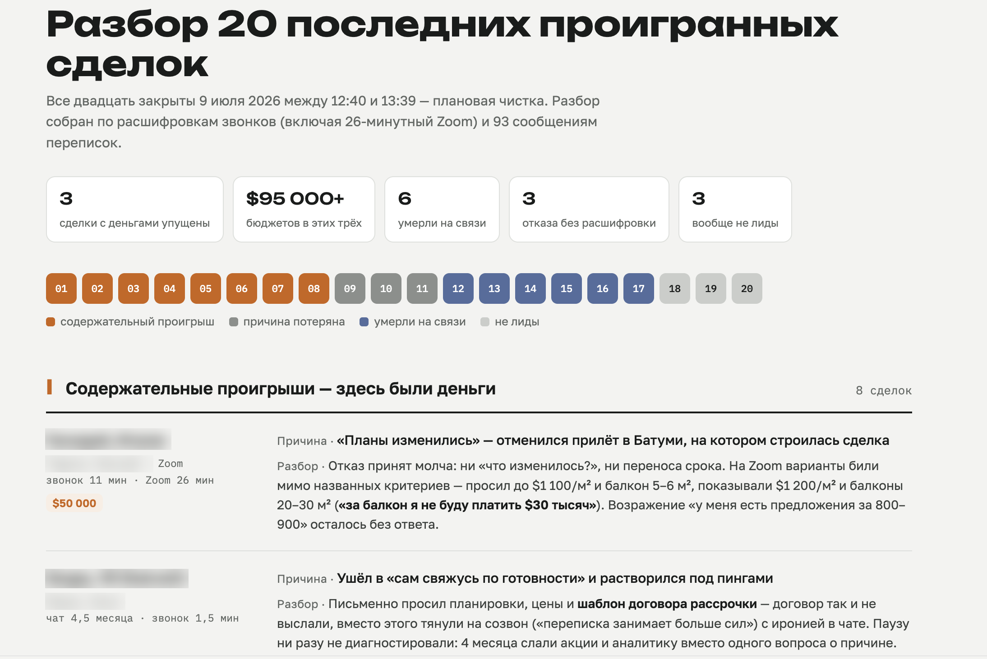Open deal chip 04

[x=170, y=288]
